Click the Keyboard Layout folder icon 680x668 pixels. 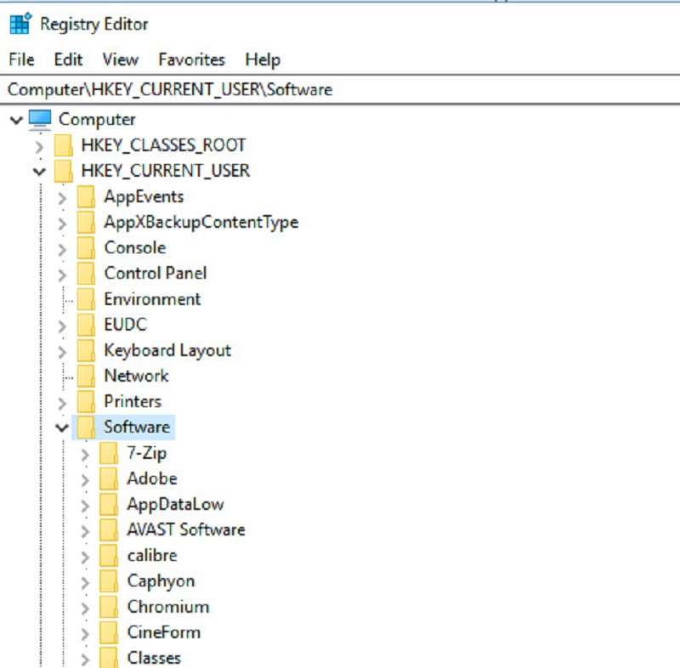click(x=86, y=350)
